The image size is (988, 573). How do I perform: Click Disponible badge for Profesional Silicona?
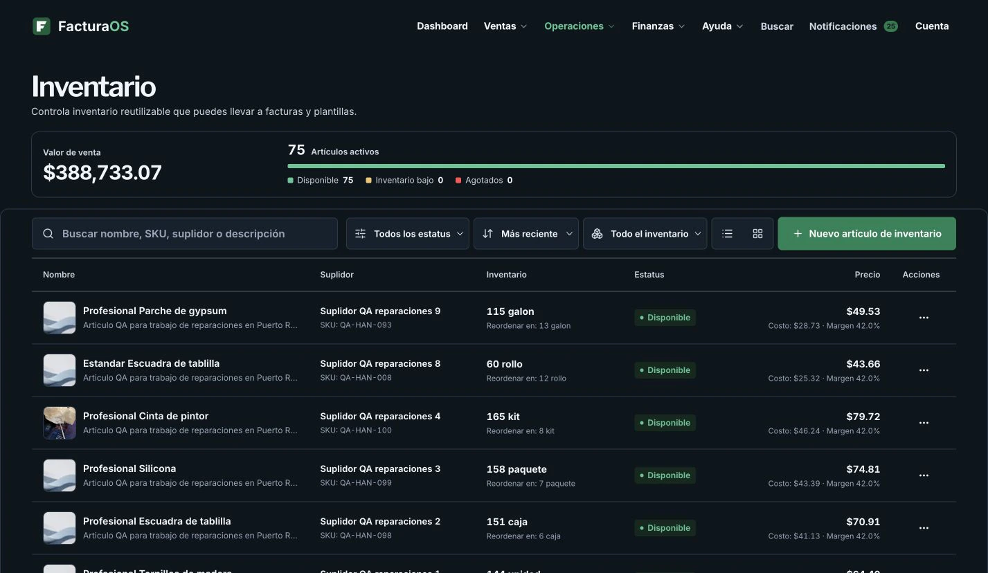[665, 475]
